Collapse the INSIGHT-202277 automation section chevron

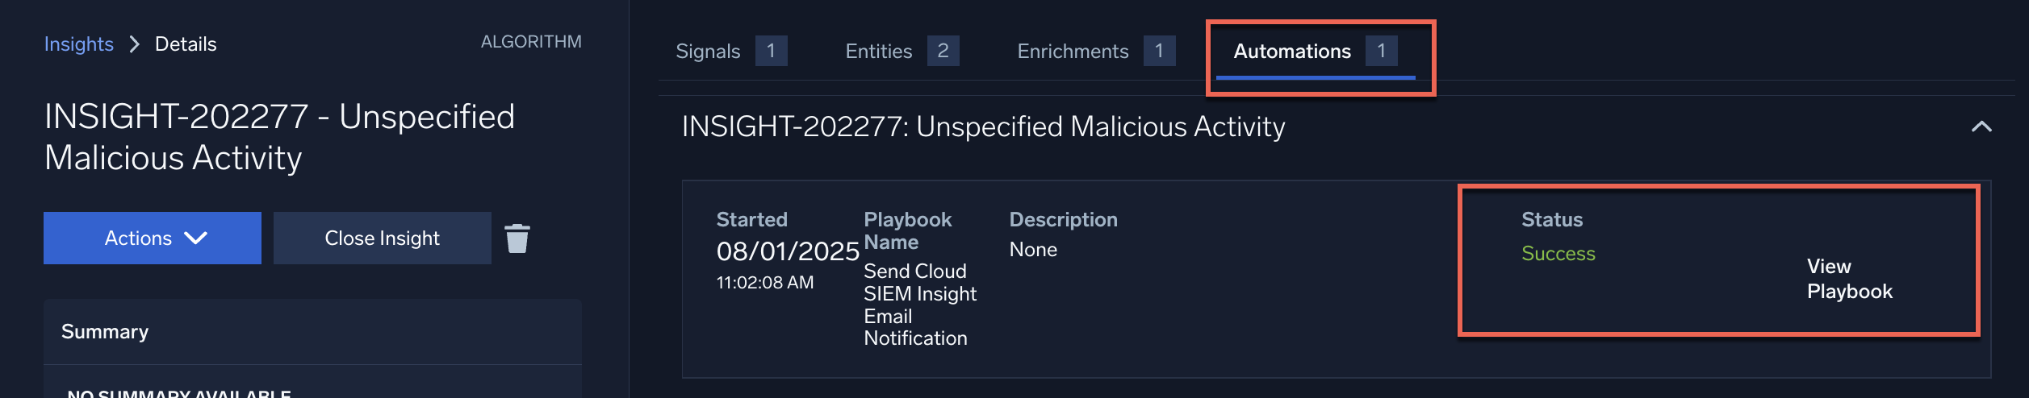1981,126
